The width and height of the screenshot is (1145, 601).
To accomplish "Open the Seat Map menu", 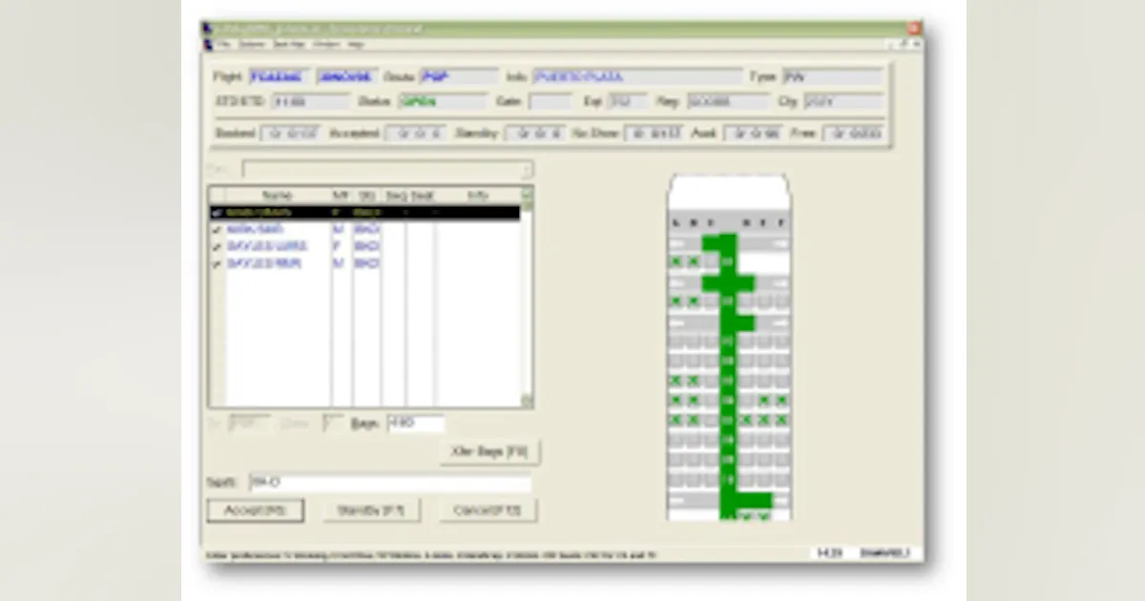I will 287,44.
